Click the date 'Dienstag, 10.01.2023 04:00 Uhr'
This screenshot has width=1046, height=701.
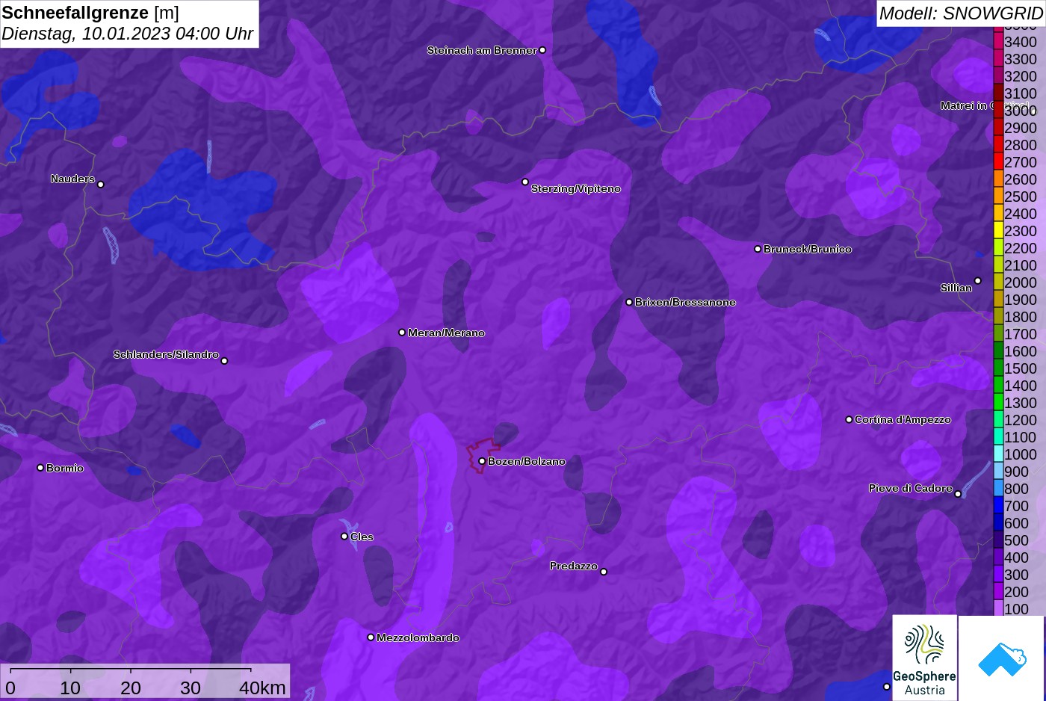click(x=127, y=34)
